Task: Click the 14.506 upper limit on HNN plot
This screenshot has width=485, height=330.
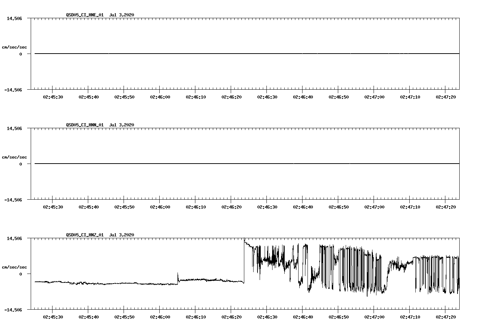Action: tap(14, 128)
